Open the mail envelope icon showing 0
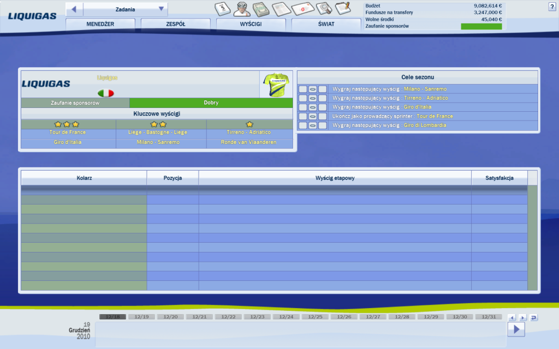Screen dimensions: 559x349 point(302,9)
